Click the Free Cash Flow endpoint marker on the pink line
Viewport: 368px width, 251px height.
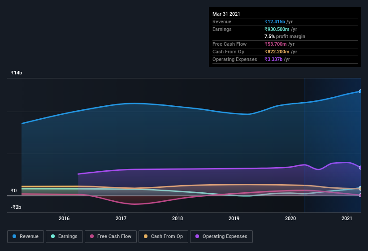tap(360, 195)
